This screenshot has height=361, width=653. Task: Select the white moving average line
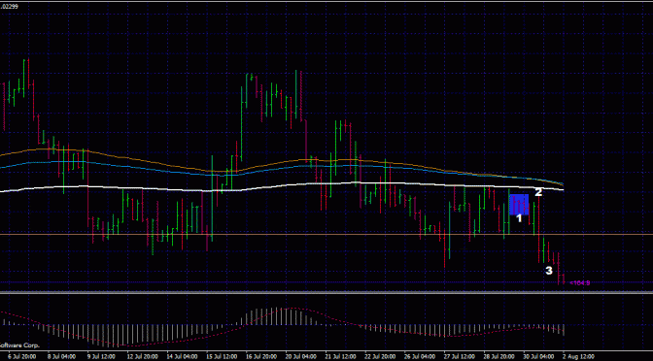point(282,186)
